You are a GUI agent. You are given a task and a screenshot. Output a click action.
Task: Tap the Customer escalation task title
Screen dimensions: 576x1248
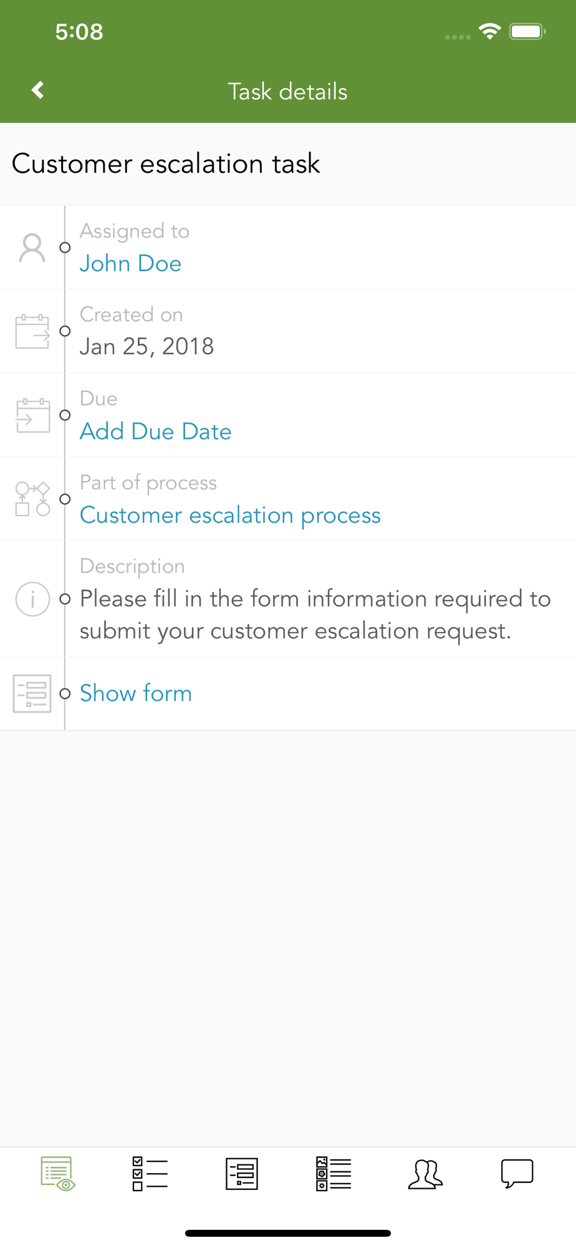[x=166, y=163]
